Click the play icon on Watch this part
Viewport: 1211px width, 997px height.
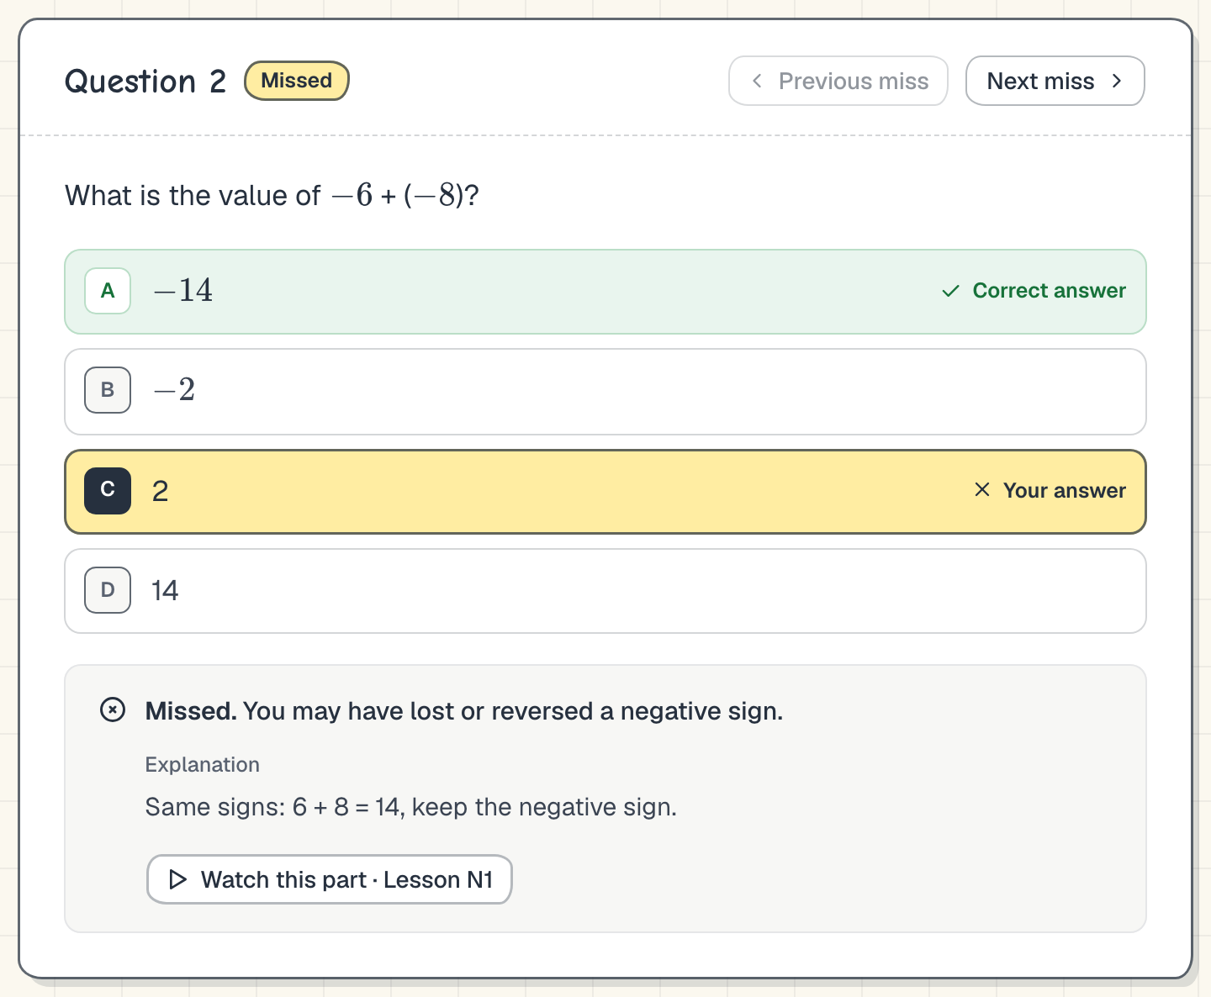178,879
